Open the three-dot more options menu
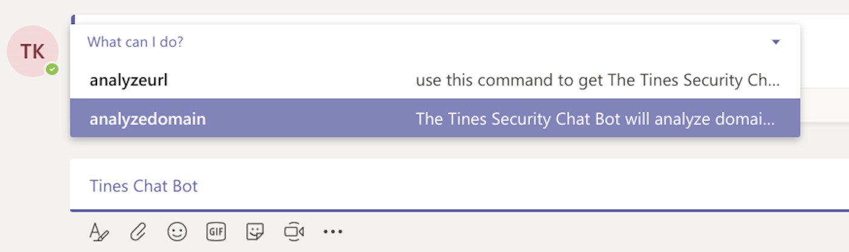 pos(332,231)
